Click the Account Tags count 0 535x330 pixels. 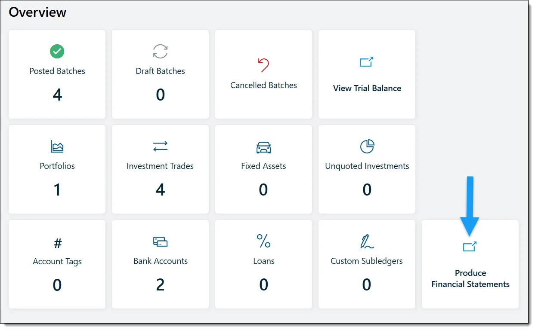coord(57,285)
